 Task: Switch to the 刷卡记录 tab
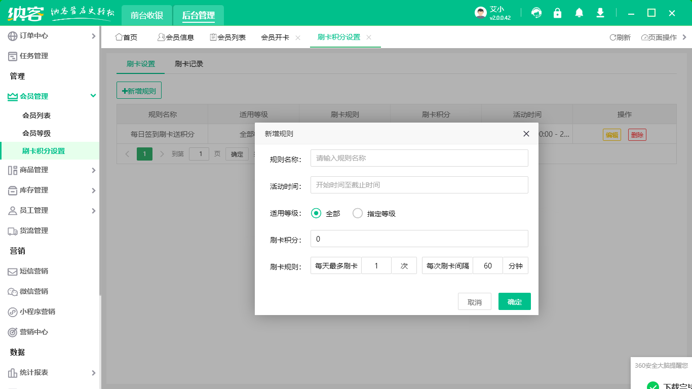(188, 64)
